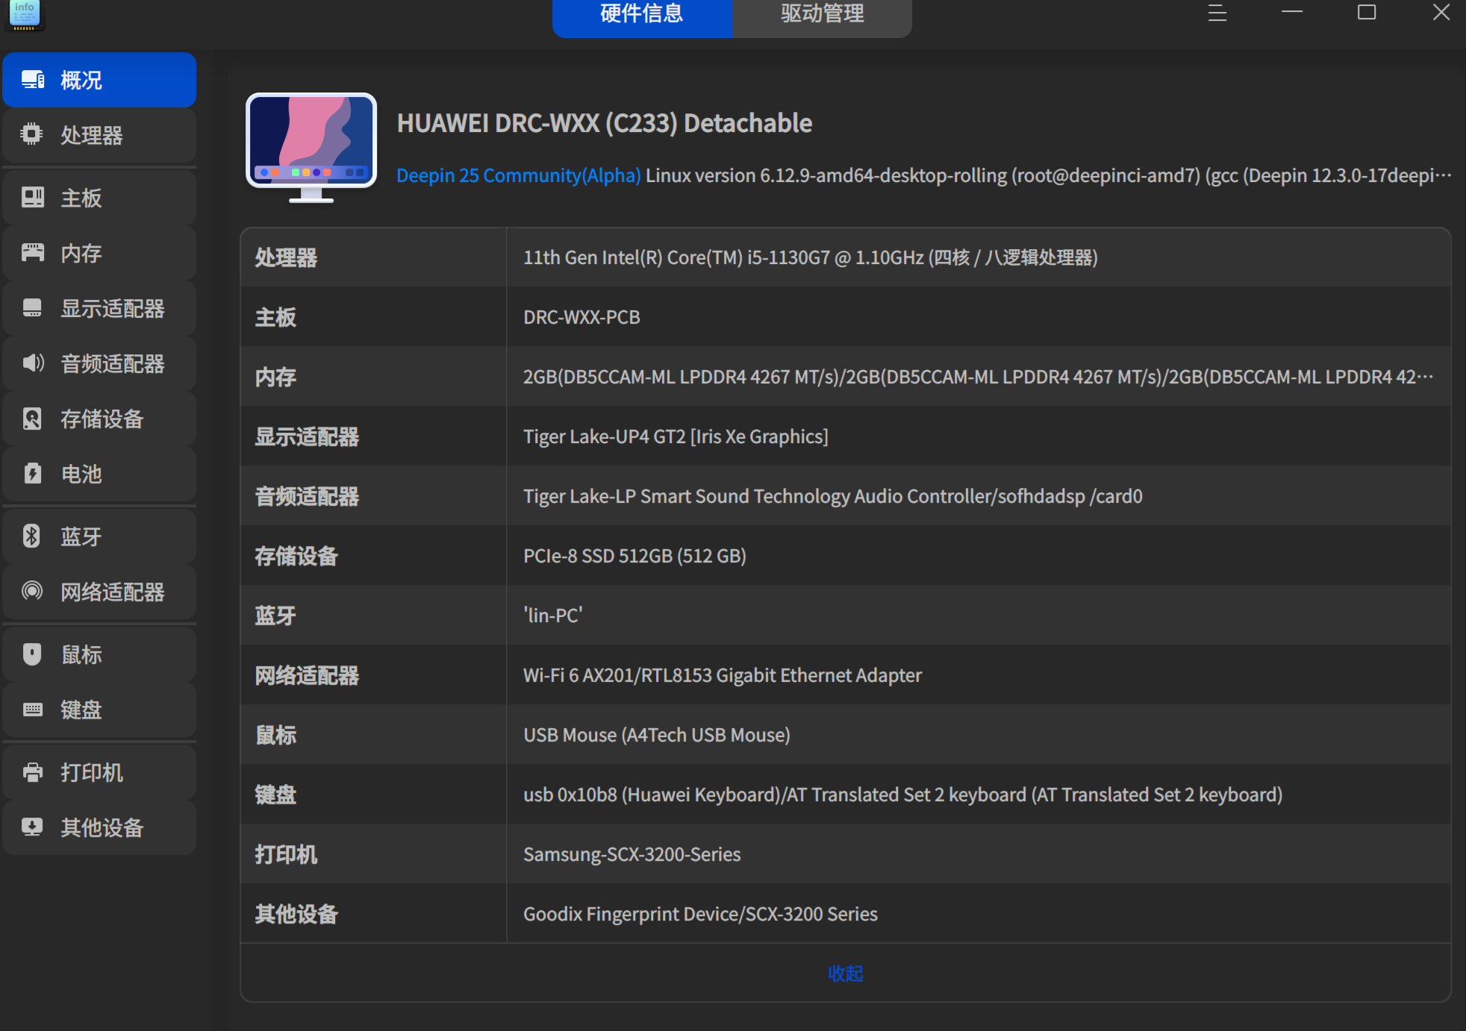The image size is (1466, 1031).
Task: Select the DRC-WXX-PCB motherboard value
Action: (x=582, y=317)
